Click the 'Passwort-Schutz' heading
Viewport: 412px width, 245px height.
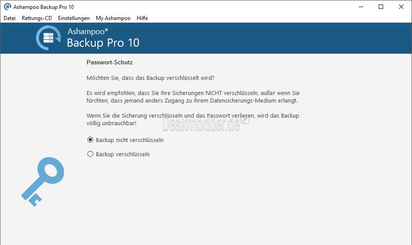pos(110,63)
